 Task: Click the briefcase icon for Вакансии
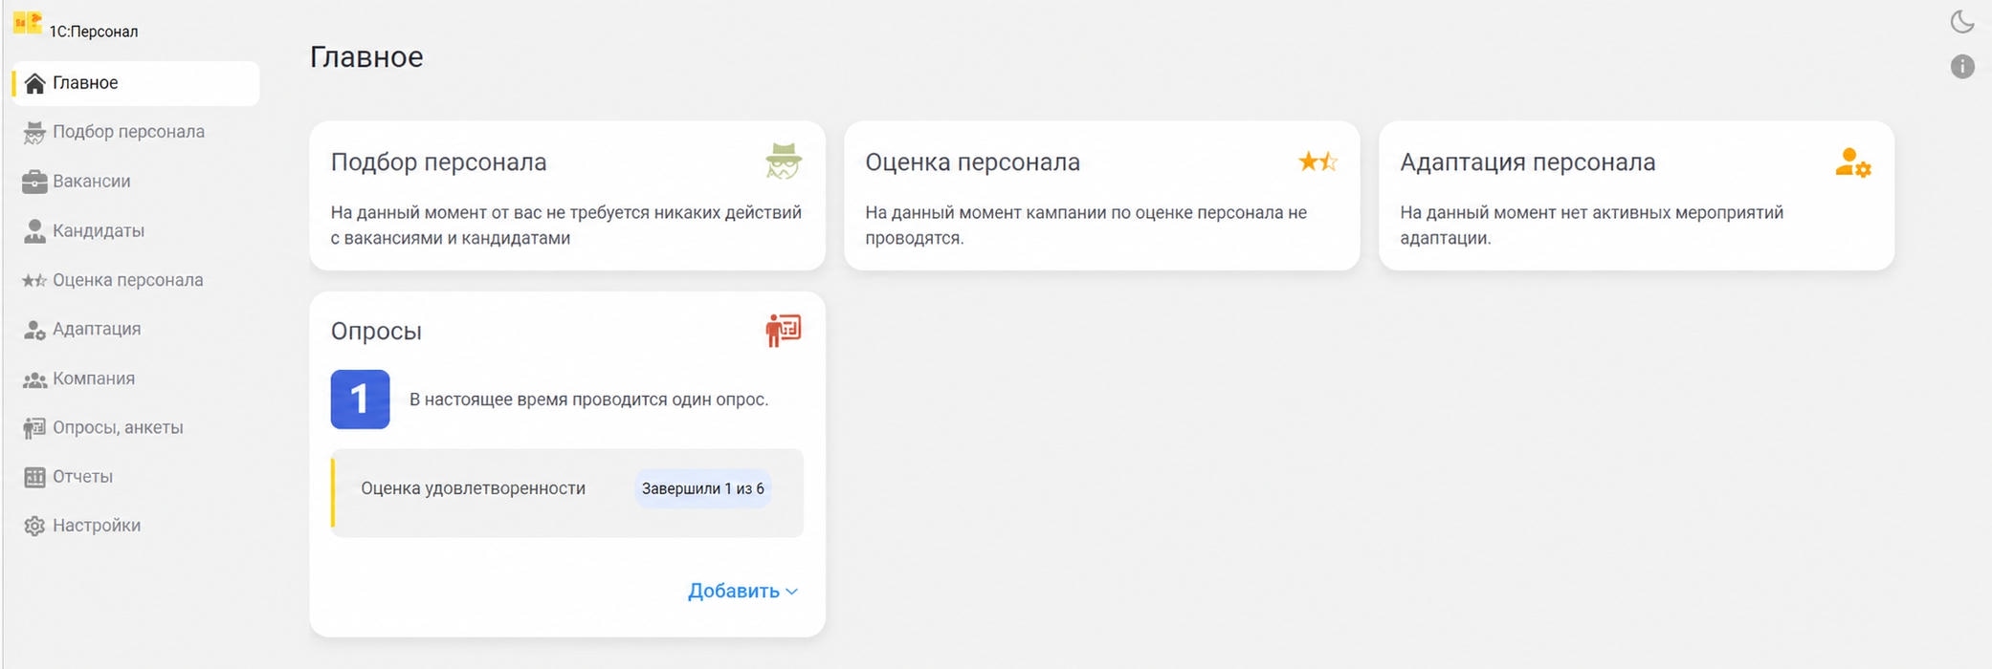tap(34, 182)
